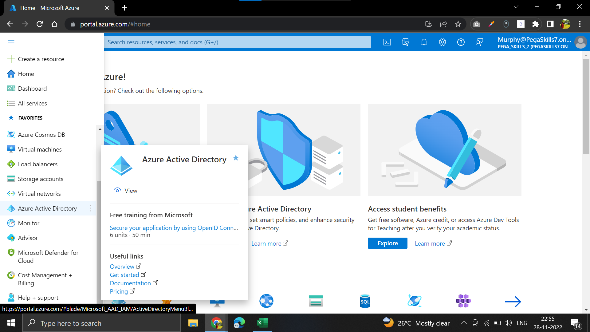590x332 pixels.
Task: Click the Storage accounts service icon
Action: pyautogui.click(x=316, y=301)
